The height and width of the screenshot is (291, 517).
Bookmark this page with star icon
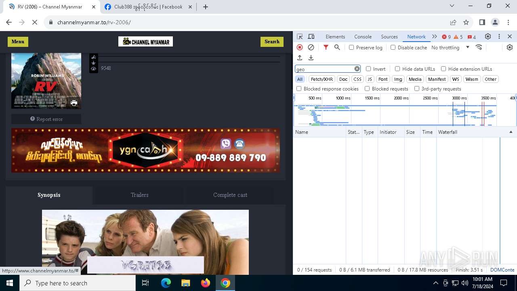(466, 22)
